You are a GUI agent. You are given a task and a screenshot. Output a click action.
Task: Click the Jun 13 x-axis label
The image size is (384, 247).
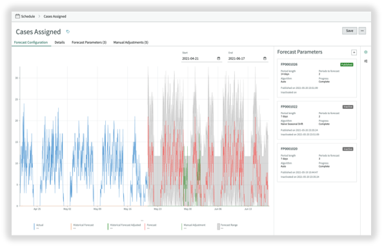pyautogui.click(x=248, y=209)
